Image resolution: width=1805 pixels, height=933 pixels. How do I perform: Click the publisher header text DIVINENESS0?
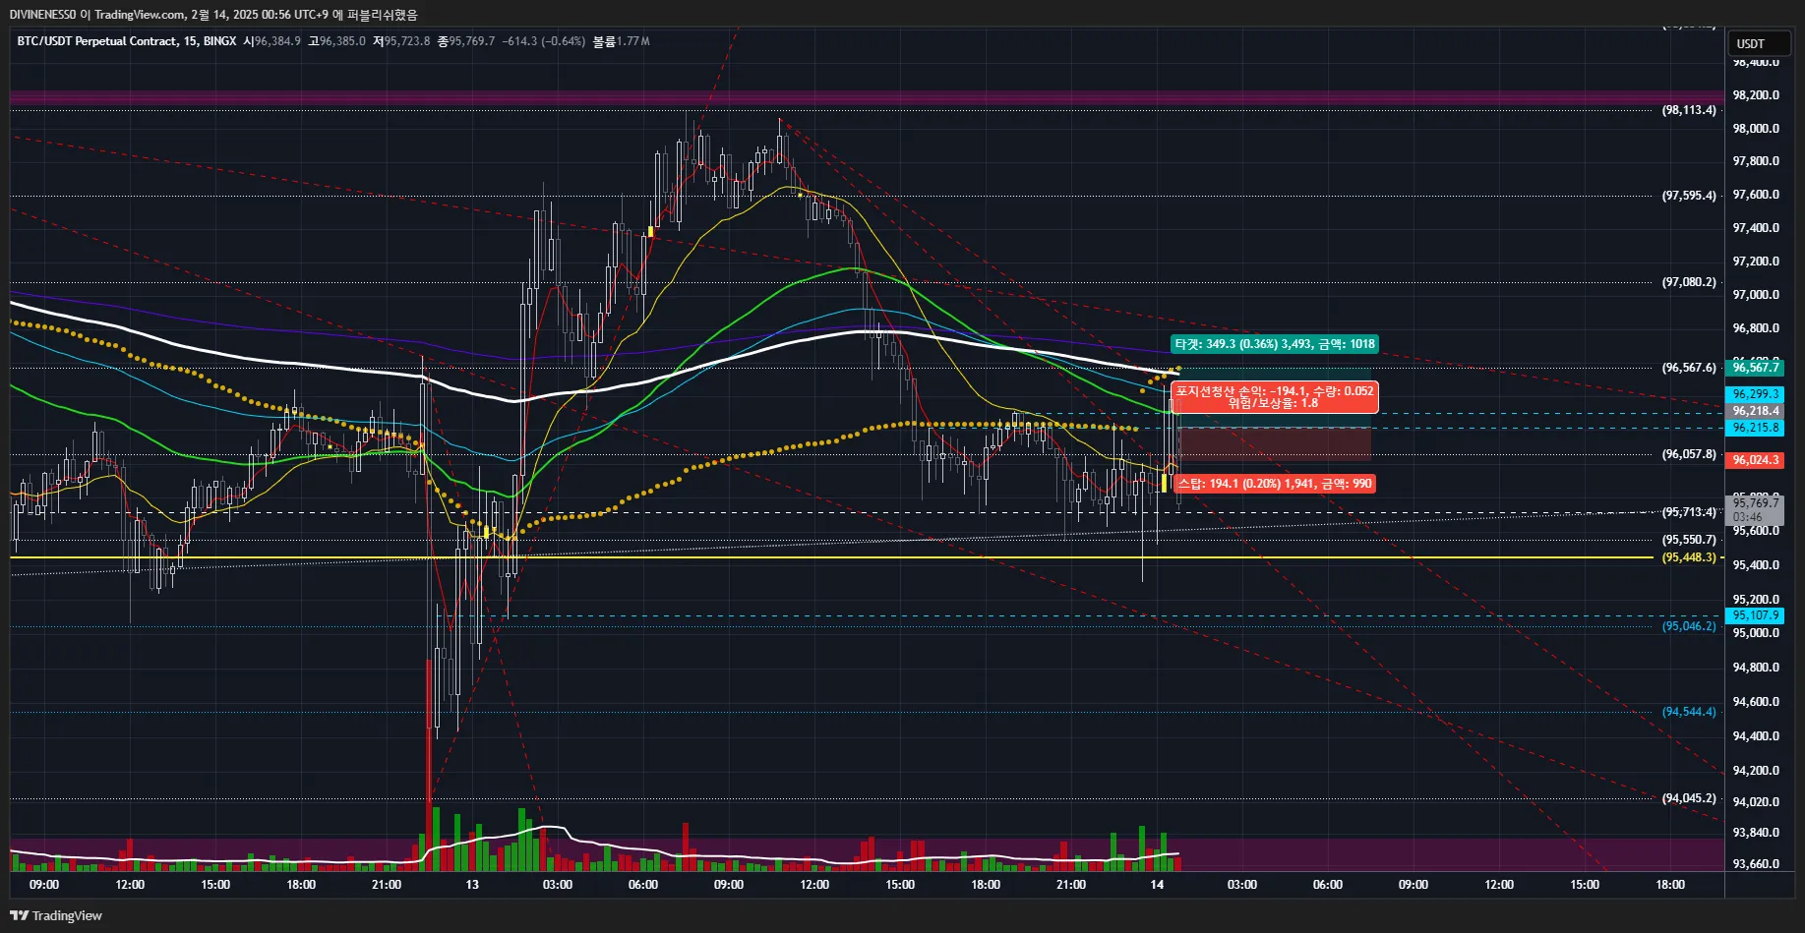pyautogui.click(x=42, y=15)
